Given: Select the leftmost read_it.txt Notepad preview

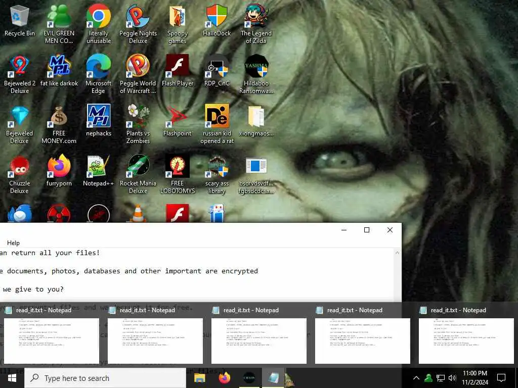Looking at the screenshot, I should click(52, 341).
